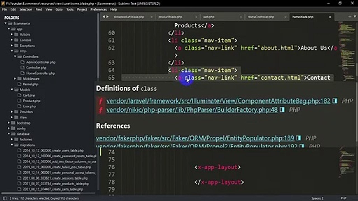The image size is (358, 201).
Task: Open Product.php in Models folder
Action: [32, 101]
